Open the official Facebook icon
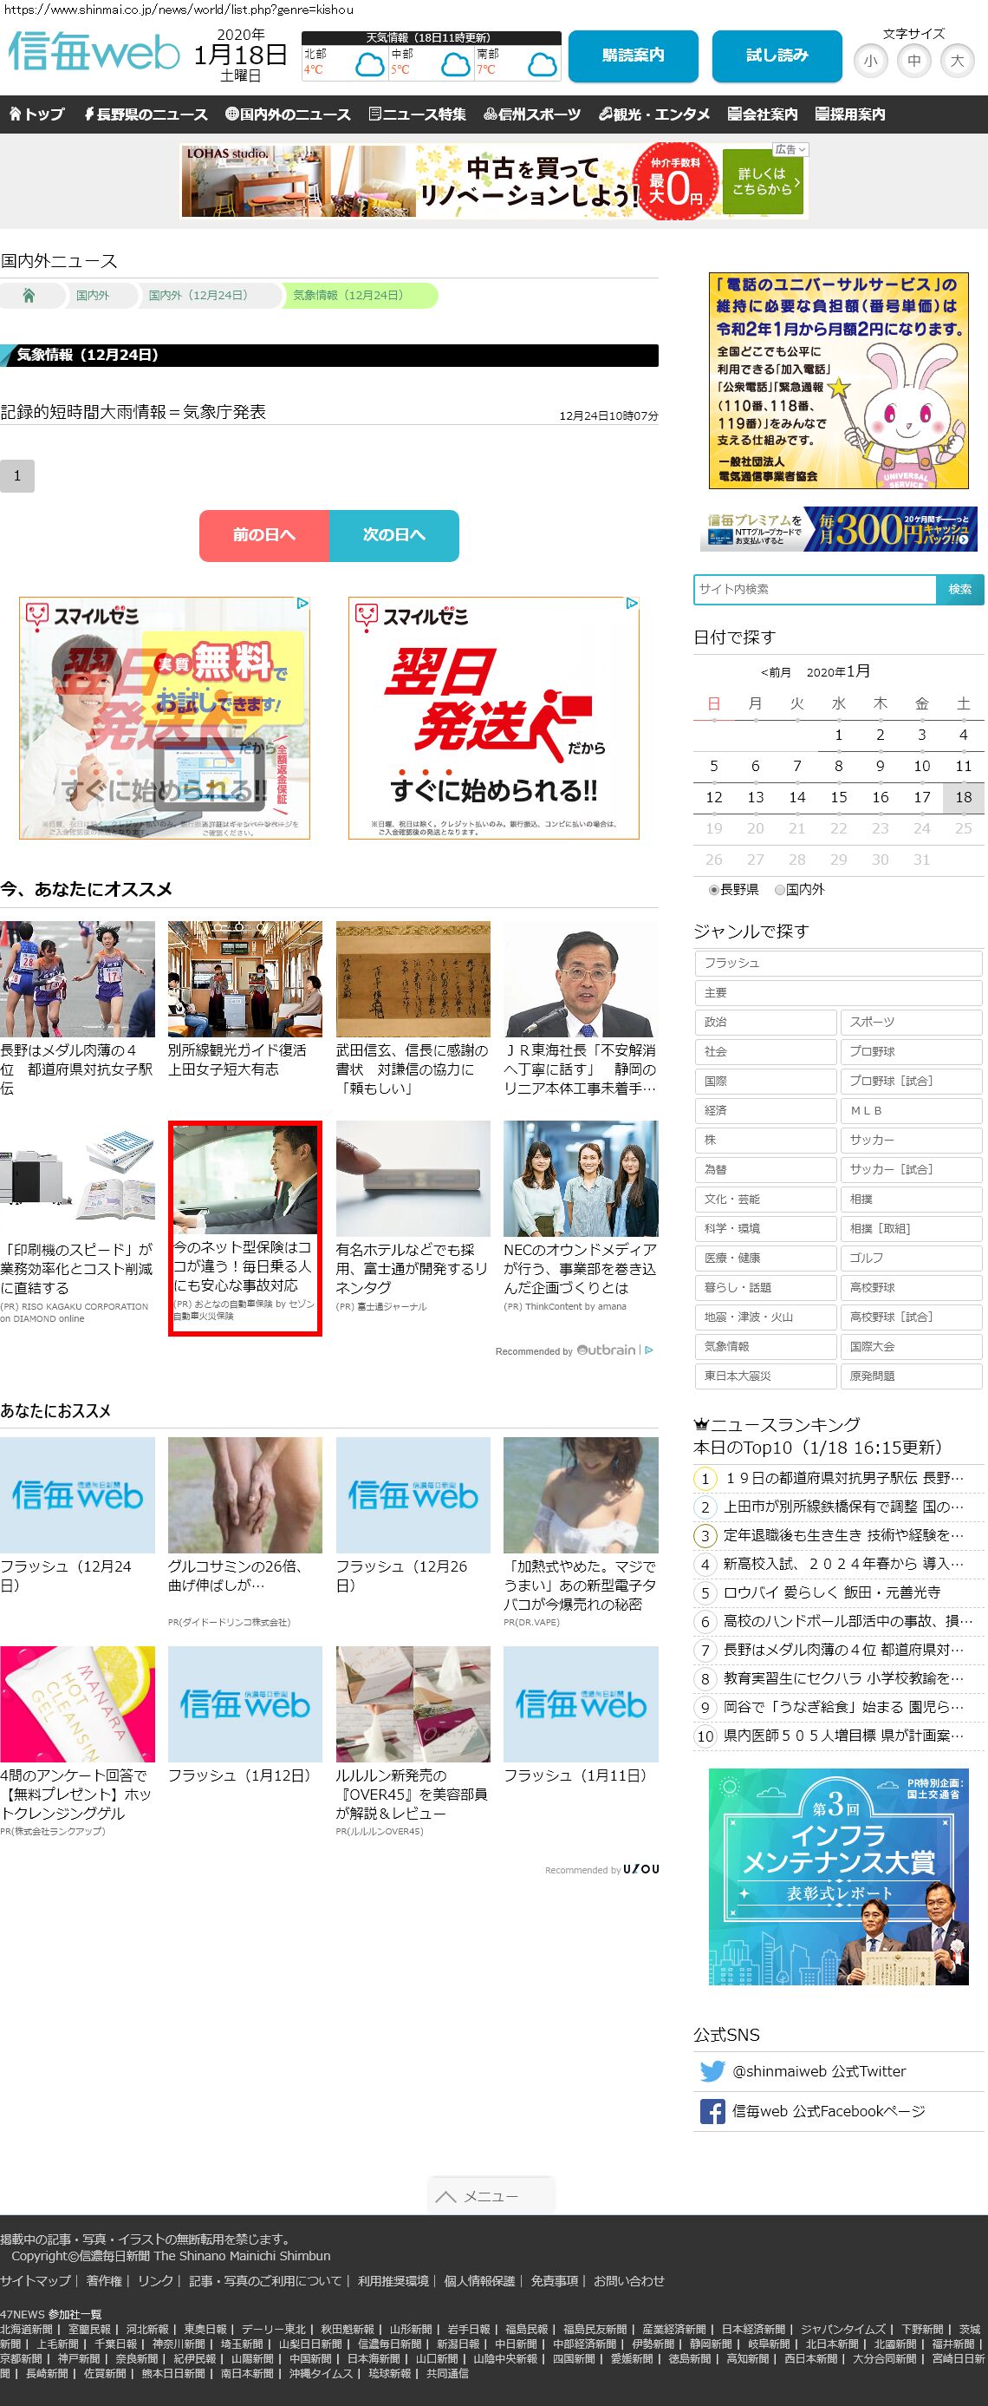The width and height of the screenshot is (988, 2406). click(712, 2111)
